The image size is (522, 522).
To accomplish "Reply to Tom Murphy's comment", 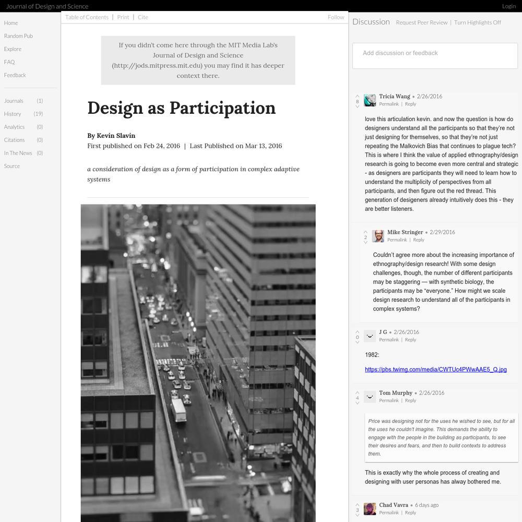I will [x=410, y=400].
